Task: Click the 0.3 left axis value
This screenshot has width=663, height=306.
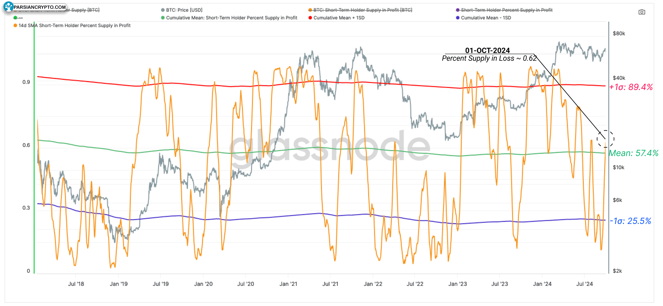Action: [x=26, y=208]
